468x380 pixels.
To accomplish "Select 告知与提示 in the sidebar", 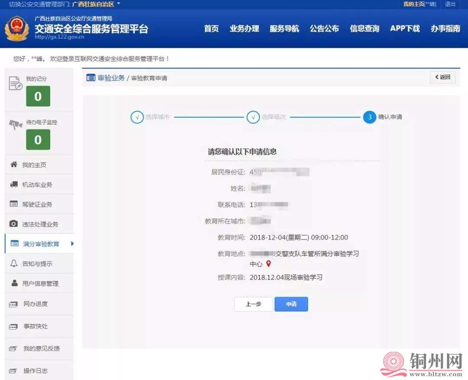I will click(x=39, y=263).
